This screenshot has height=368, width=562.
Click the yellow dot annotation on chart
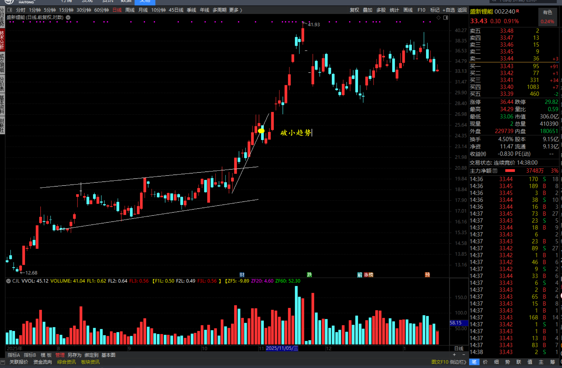pyautogui.click(x=261, y=131)
